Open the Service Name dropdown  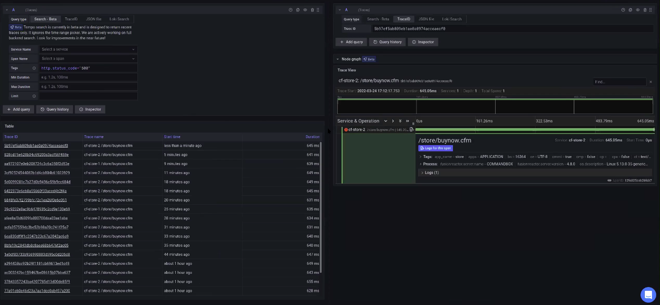pos(88,49)
